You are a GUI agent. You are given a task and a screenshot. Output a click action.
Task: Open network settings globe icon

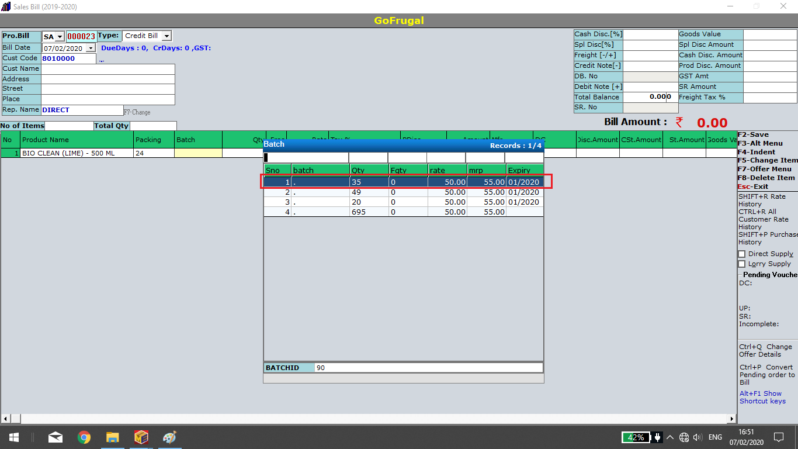684,437
